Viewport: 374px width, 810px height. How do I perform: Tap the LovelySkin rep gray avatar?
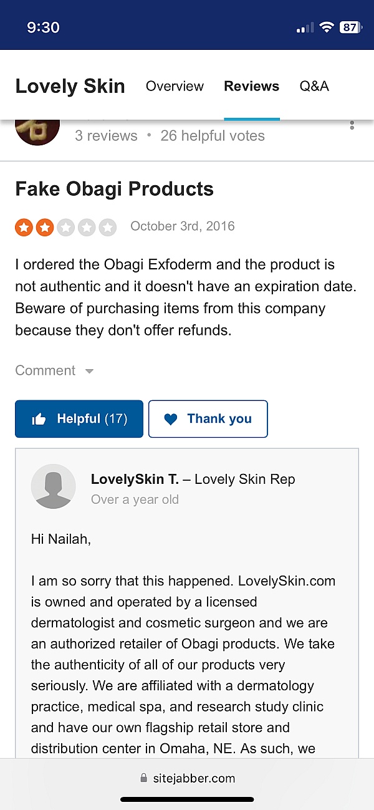point(53,486)
